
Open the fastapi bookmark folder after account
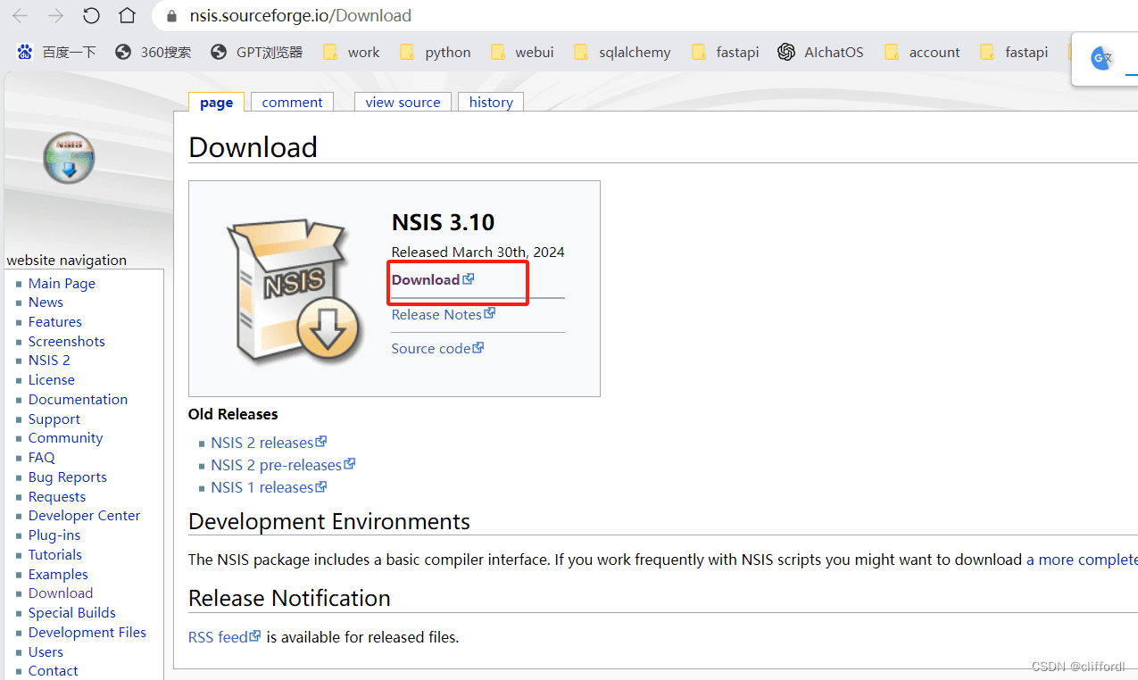point(1014,52)
